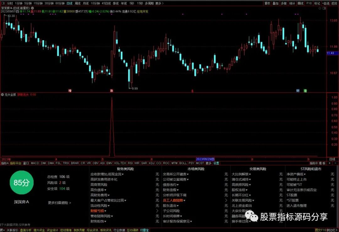Expand the 员工人数陡降 risk item
This screenshot has width=339, height=232.
click(x=174, y=200)
